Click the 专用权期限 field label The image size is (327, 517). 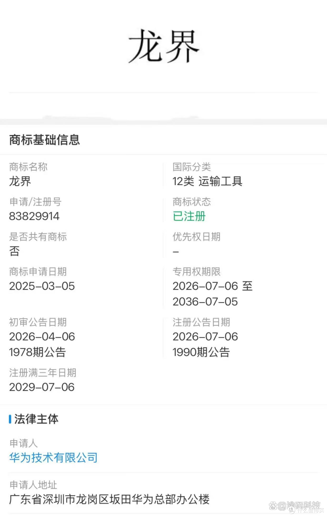(x=197, y=272)
